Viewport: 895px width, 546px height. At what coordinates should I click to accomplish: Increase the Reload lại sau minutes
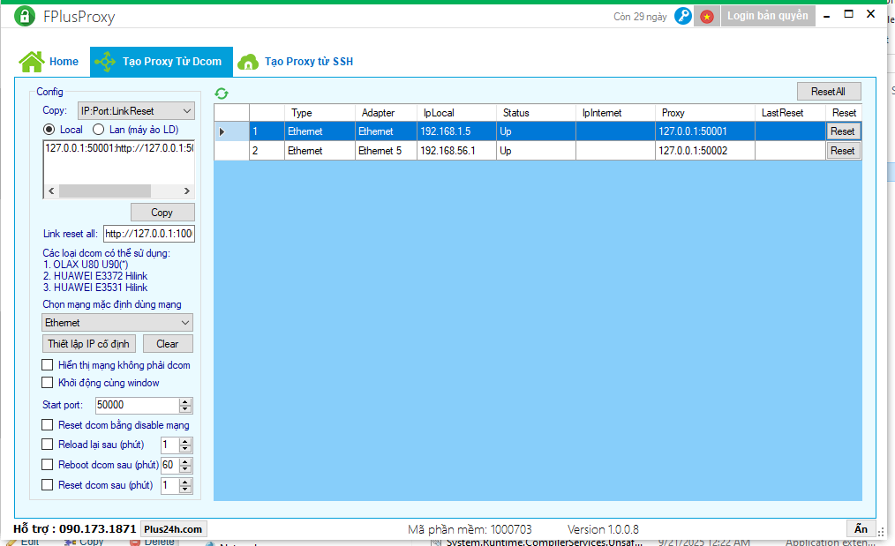(x=185, y=441)
